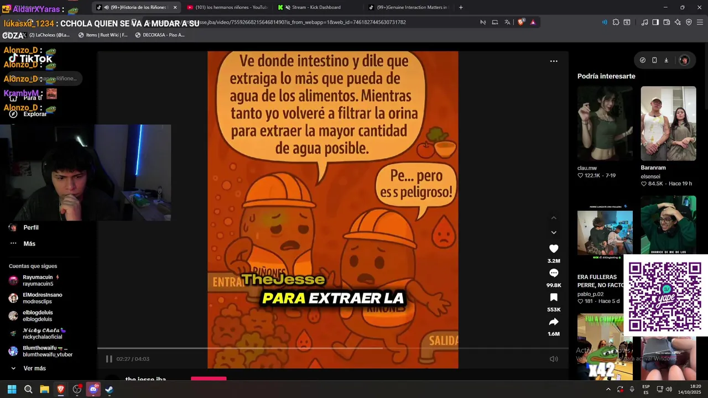708x398 pixels.
Task: Open clau.mw suggested video thumbnail
Action: click(x=605, y=123)
